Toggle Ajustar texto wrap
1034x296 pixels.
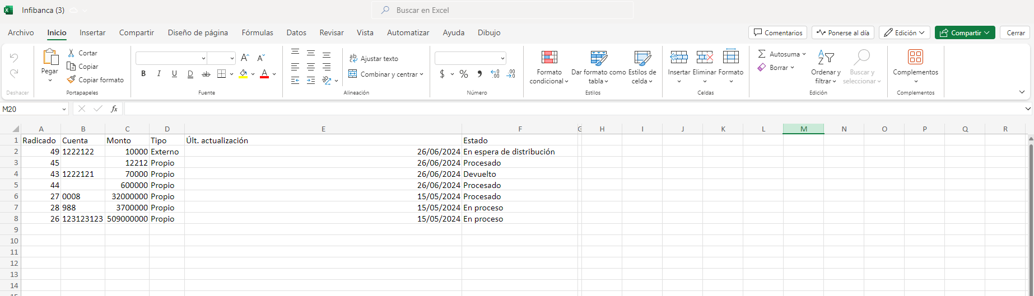(x=374, y=58)
